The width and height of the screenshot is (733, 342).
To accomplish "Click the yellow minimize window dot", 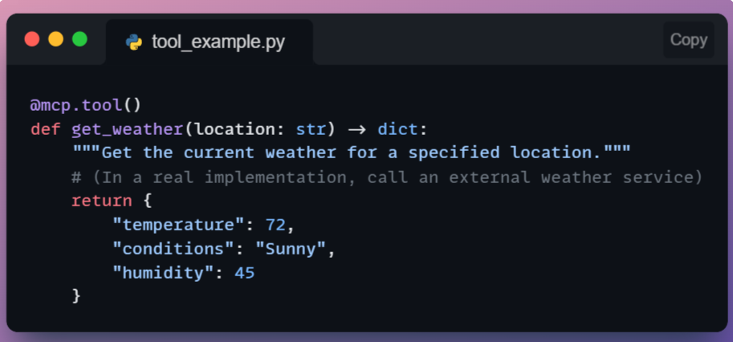I will [56, 39].
